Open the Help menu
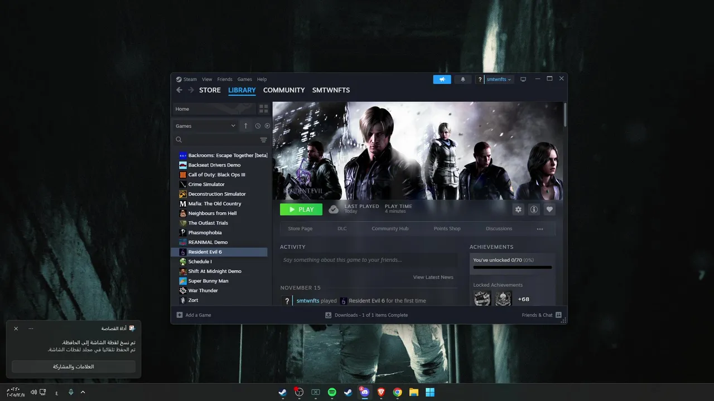The height and width of the screenshot is (401, 714). point(262,79)
